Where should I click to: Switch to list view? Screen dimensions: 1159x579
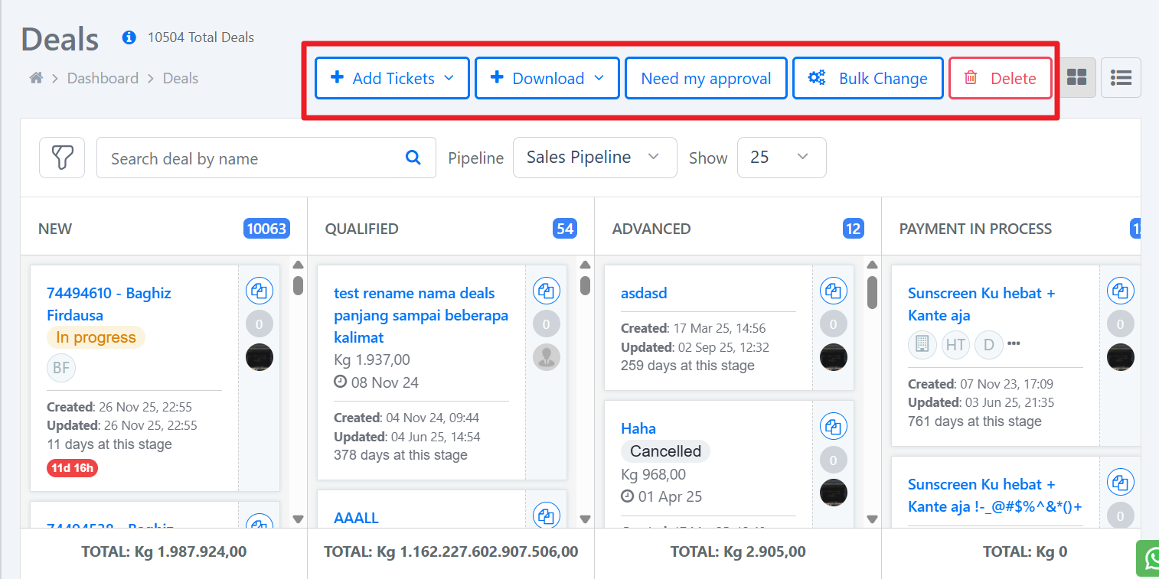coord(1121,78)
